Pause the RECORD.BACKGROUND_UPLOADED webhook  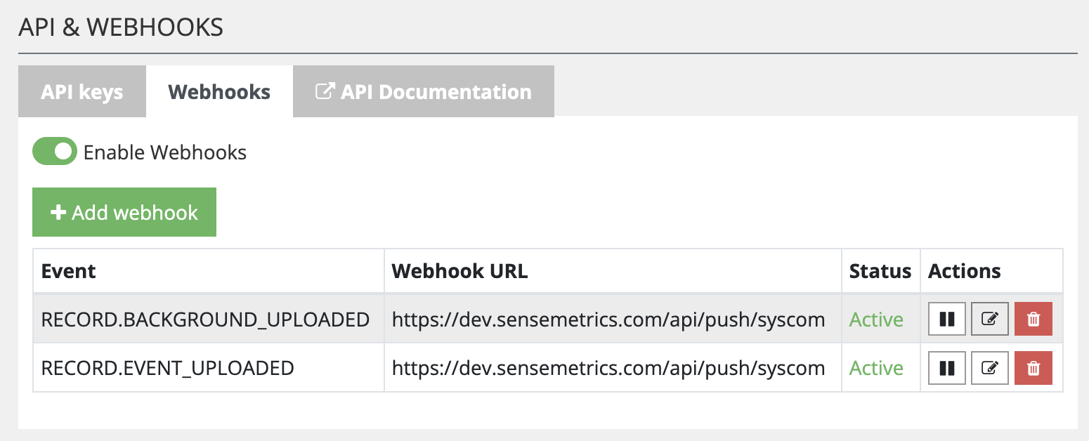947,319
